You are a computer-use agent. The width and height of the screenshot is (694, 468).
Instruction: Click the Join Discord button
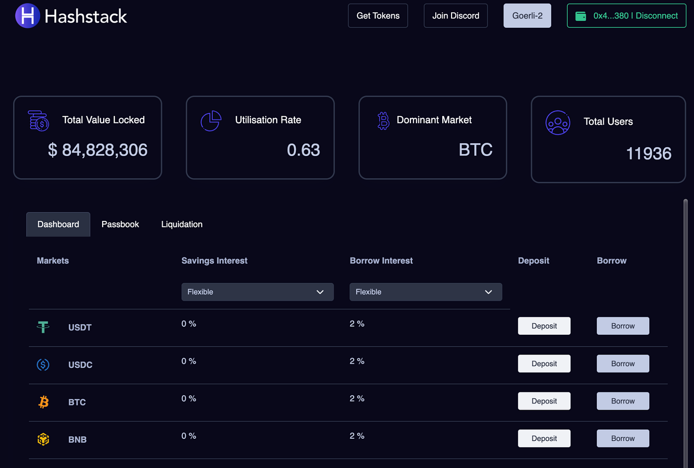456,16
